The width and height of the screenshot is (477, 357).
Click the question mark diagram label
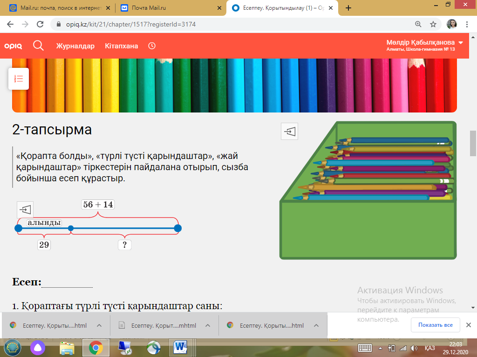124,245
